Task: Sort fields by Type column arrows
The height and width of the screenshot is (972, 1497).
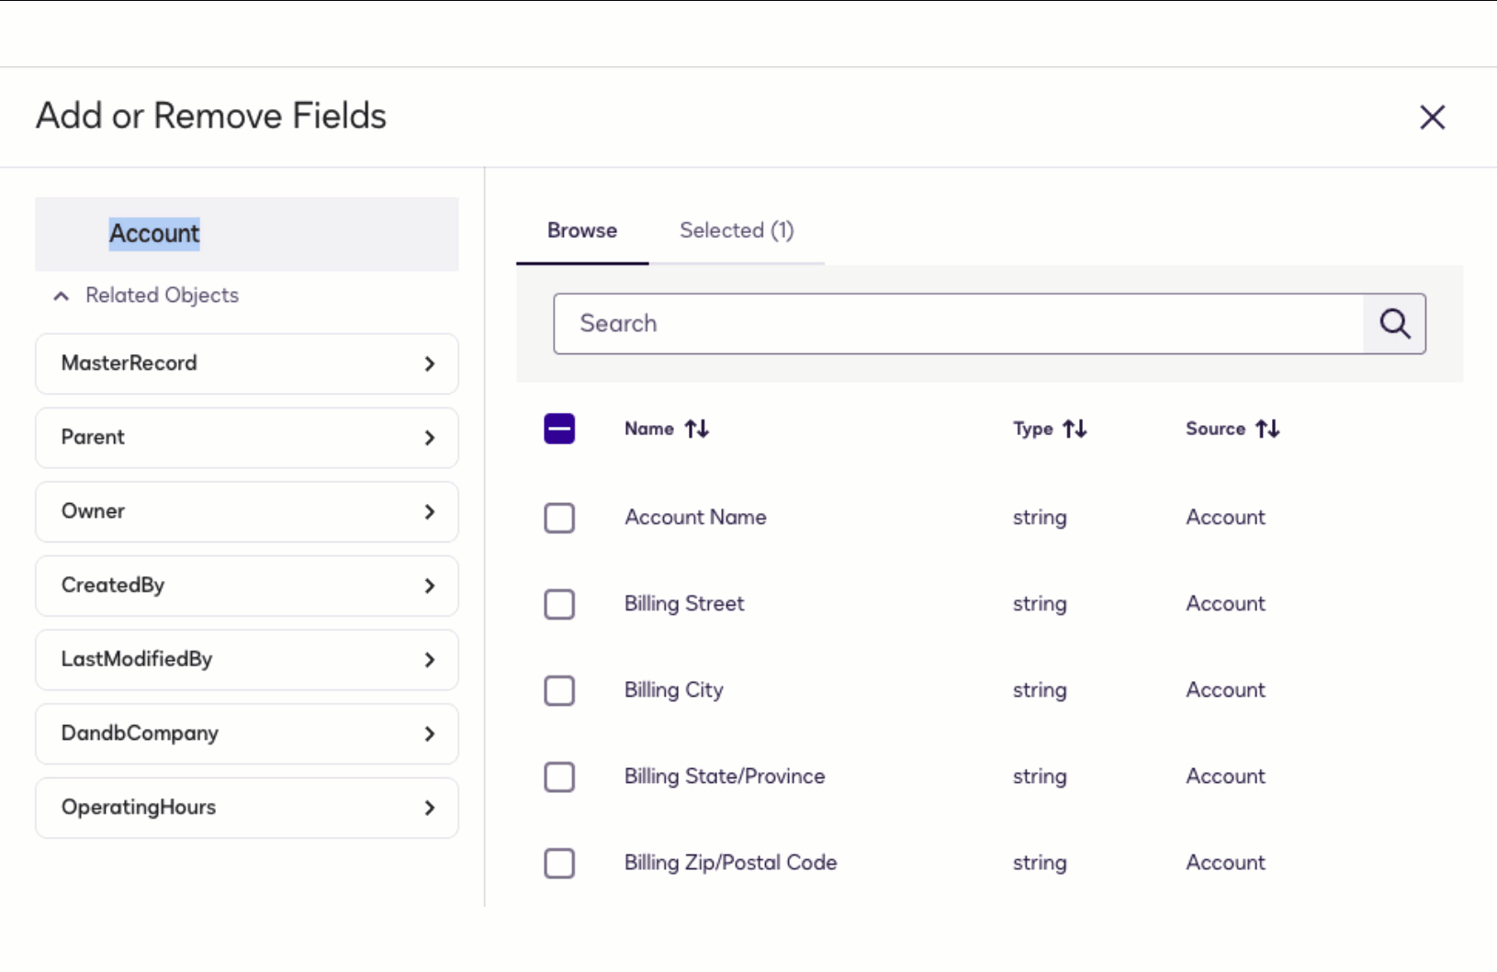Action: click(x=1075, y=429)
